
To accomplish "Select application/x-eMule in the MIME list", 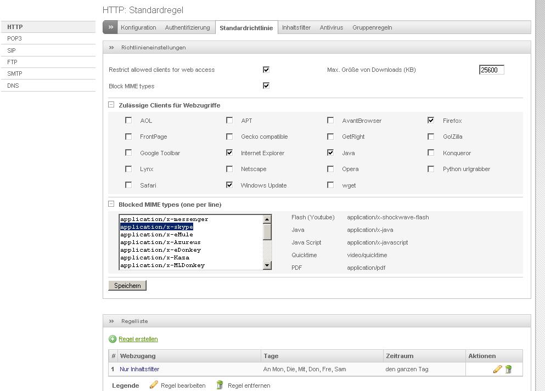I will 156,234.
